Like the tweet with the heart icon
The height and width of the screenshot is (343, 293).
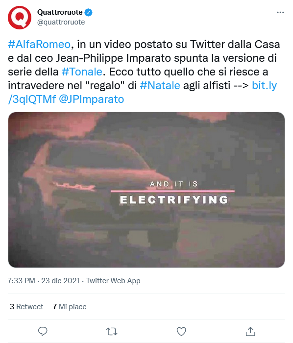pyautogui.click(x=181, y=331)
